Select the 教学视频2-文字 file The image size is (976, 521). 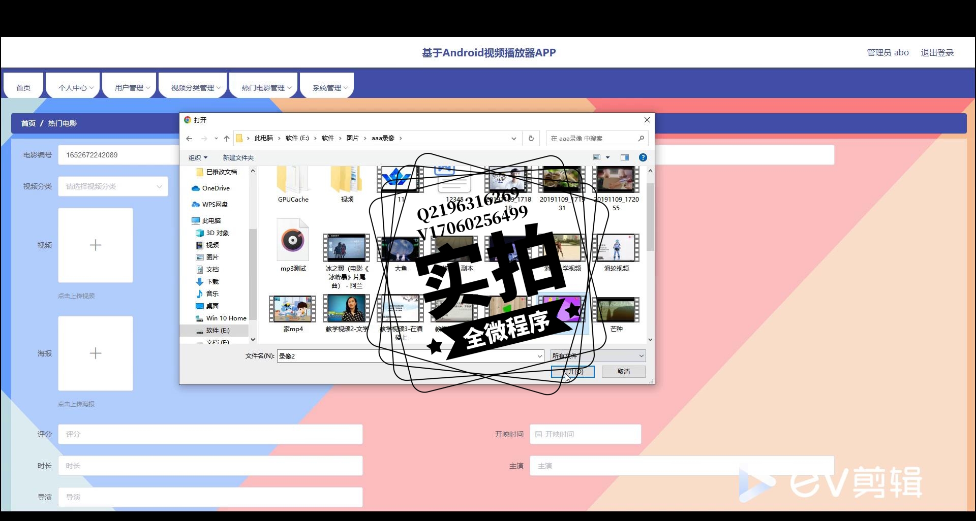347,314
